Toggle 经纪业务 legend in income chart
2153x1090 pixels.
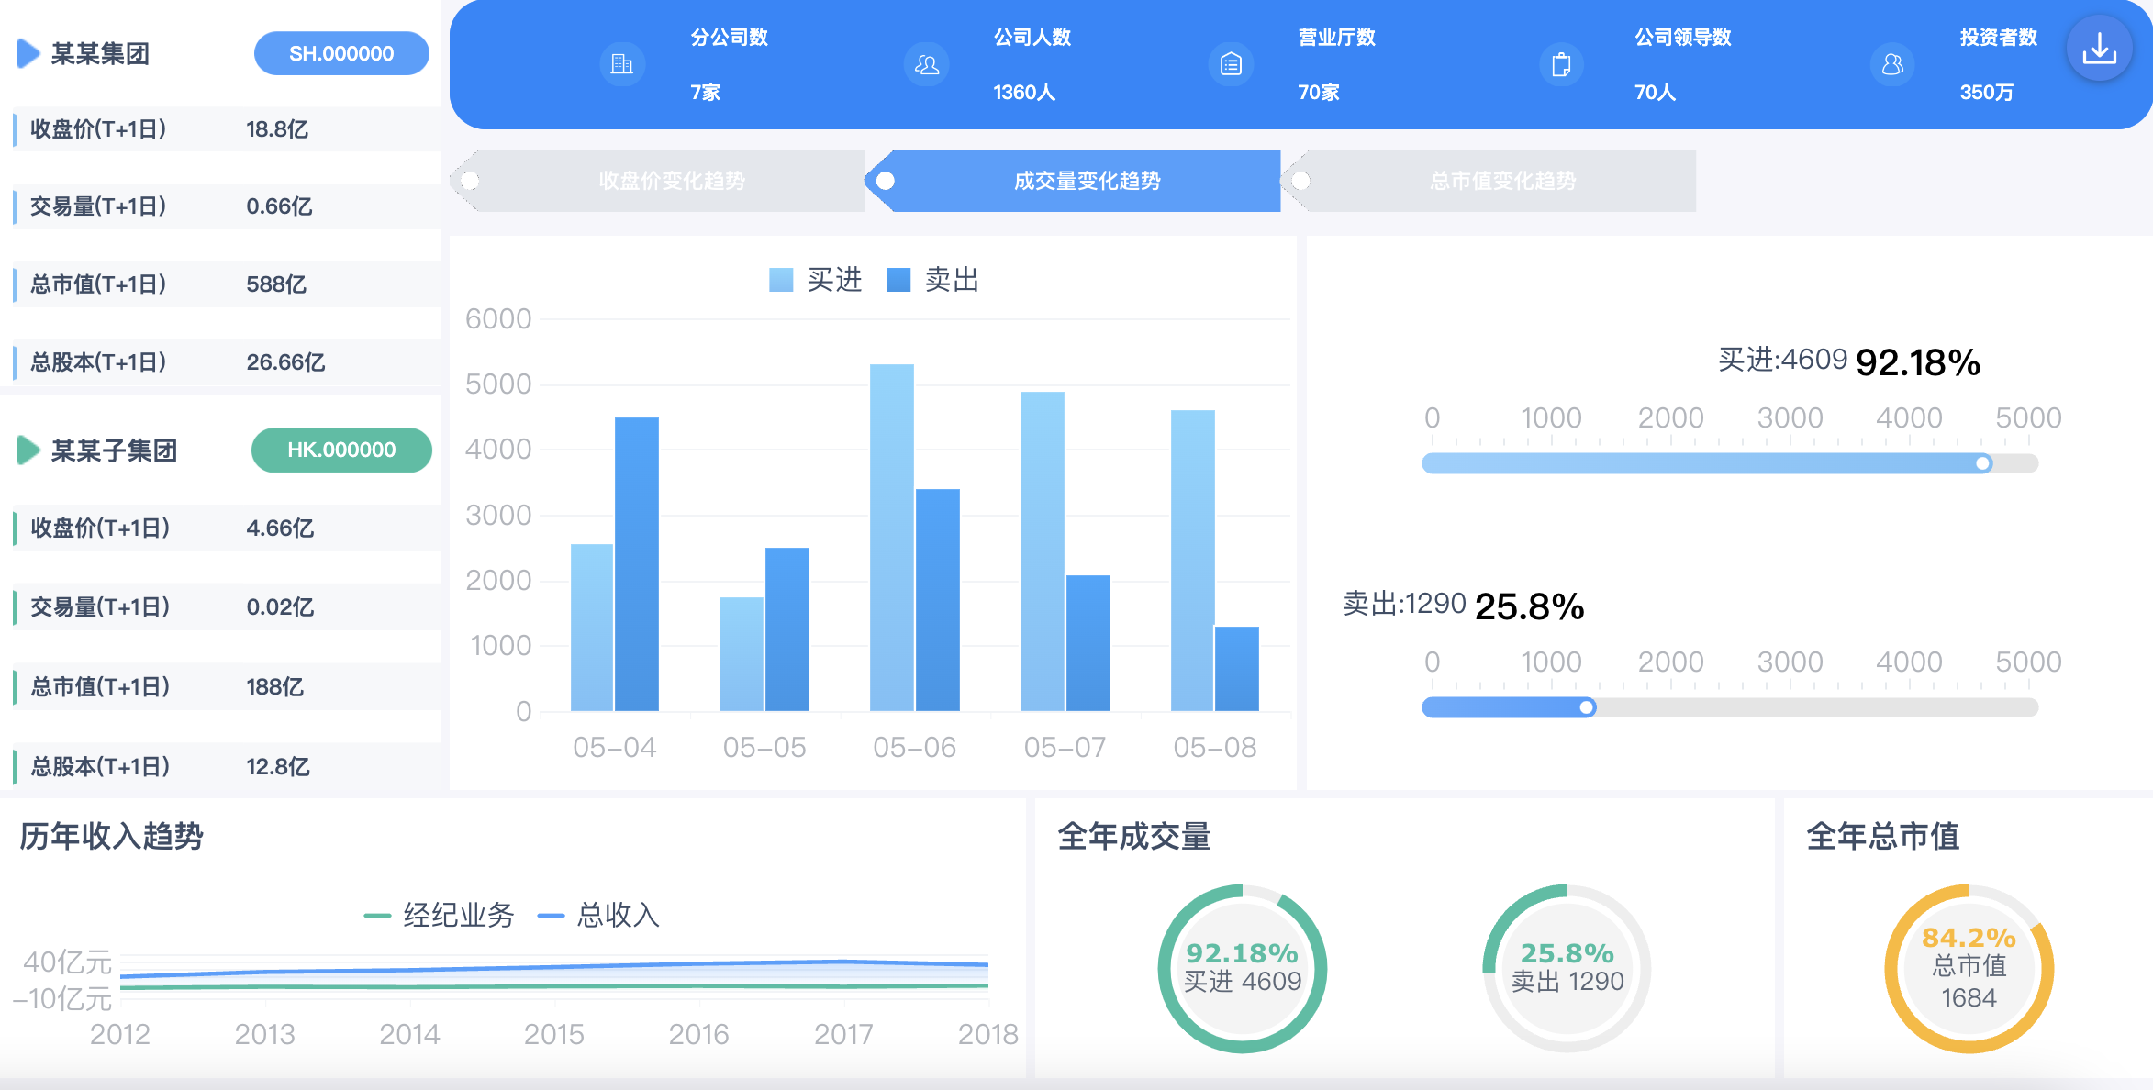[440, 915]
